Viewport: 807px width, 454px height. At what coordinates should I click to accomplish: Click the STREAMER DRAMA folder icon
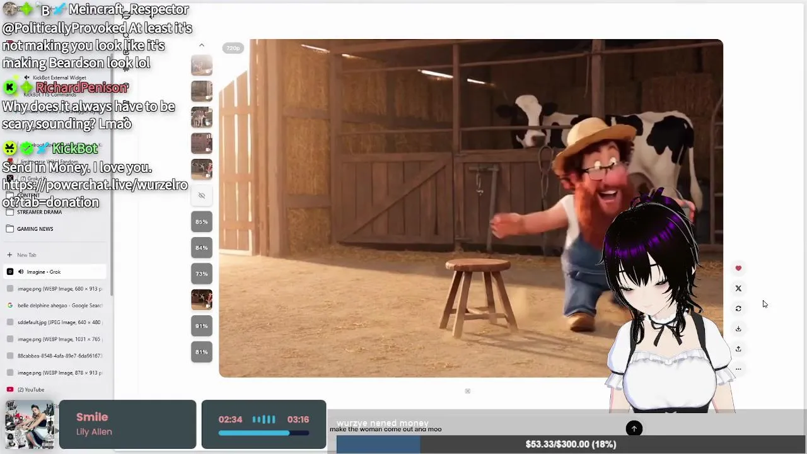tap(10, 212)
